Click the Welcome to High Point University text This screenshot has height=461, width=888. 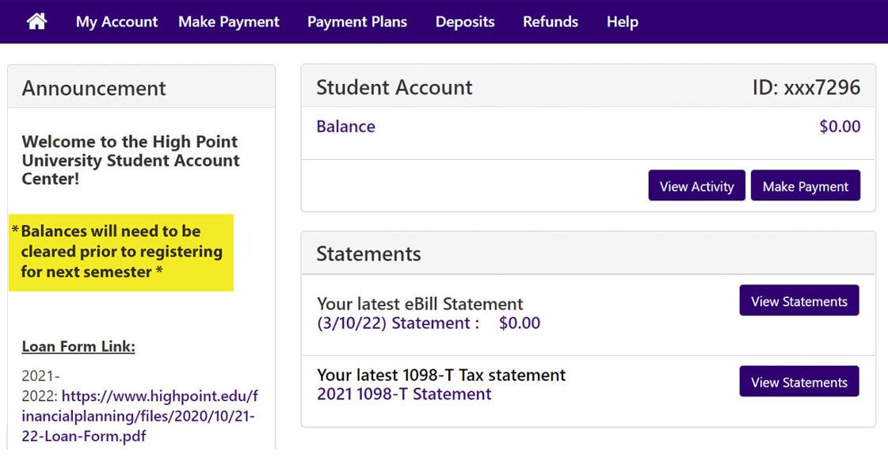pos(131,160)
